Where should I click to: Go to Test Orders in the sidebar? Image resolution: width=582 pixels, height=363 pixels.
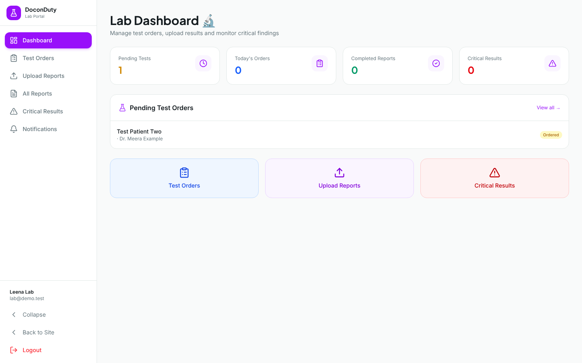pyautogui.click(x=48, y=58)
